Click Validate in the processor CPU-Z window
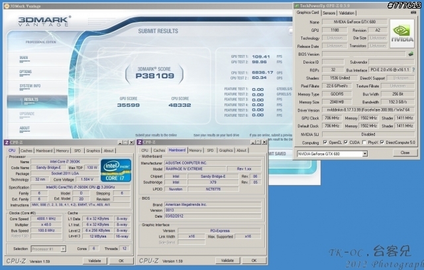The image size is (424, 270). tap(95, 261)
